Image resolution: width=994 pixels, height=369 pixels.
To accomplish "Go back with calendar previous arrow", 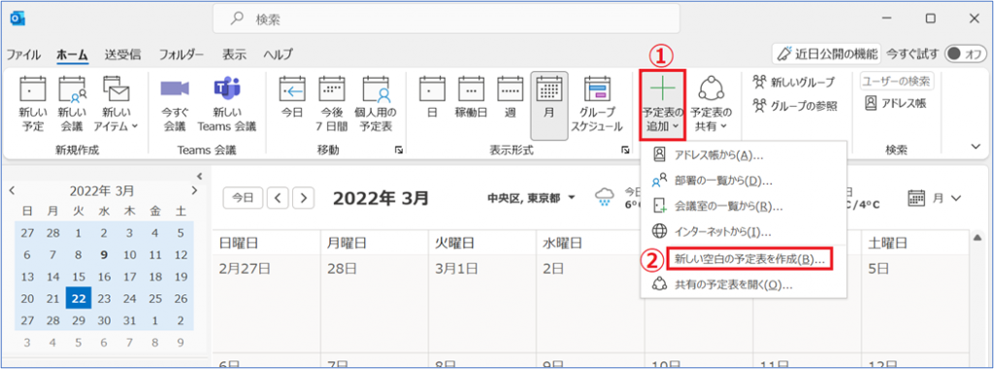I will click(279, 198).
